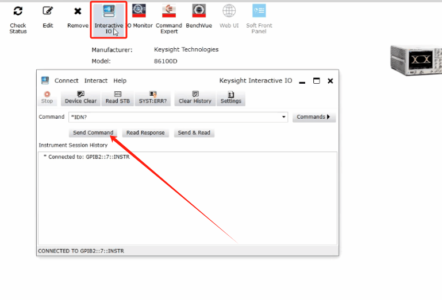Click the Read STB toolbar button
Viewport: 442px width, 300px height.
[x=117, y=98]
